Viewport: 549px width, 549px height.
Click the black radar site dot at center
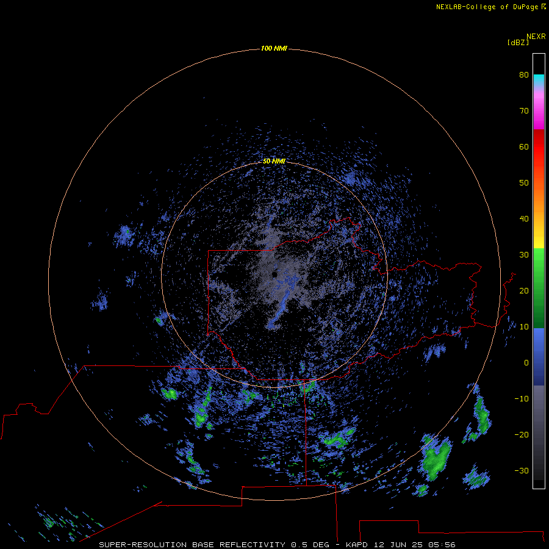[x=274, y=275]
